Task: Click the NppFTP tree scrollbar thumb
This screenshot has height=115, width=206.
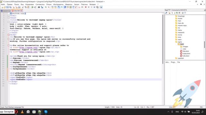Action: click(204, 44)
